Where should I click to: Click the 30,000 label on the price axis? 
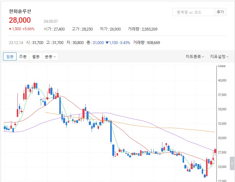point(222,138)
